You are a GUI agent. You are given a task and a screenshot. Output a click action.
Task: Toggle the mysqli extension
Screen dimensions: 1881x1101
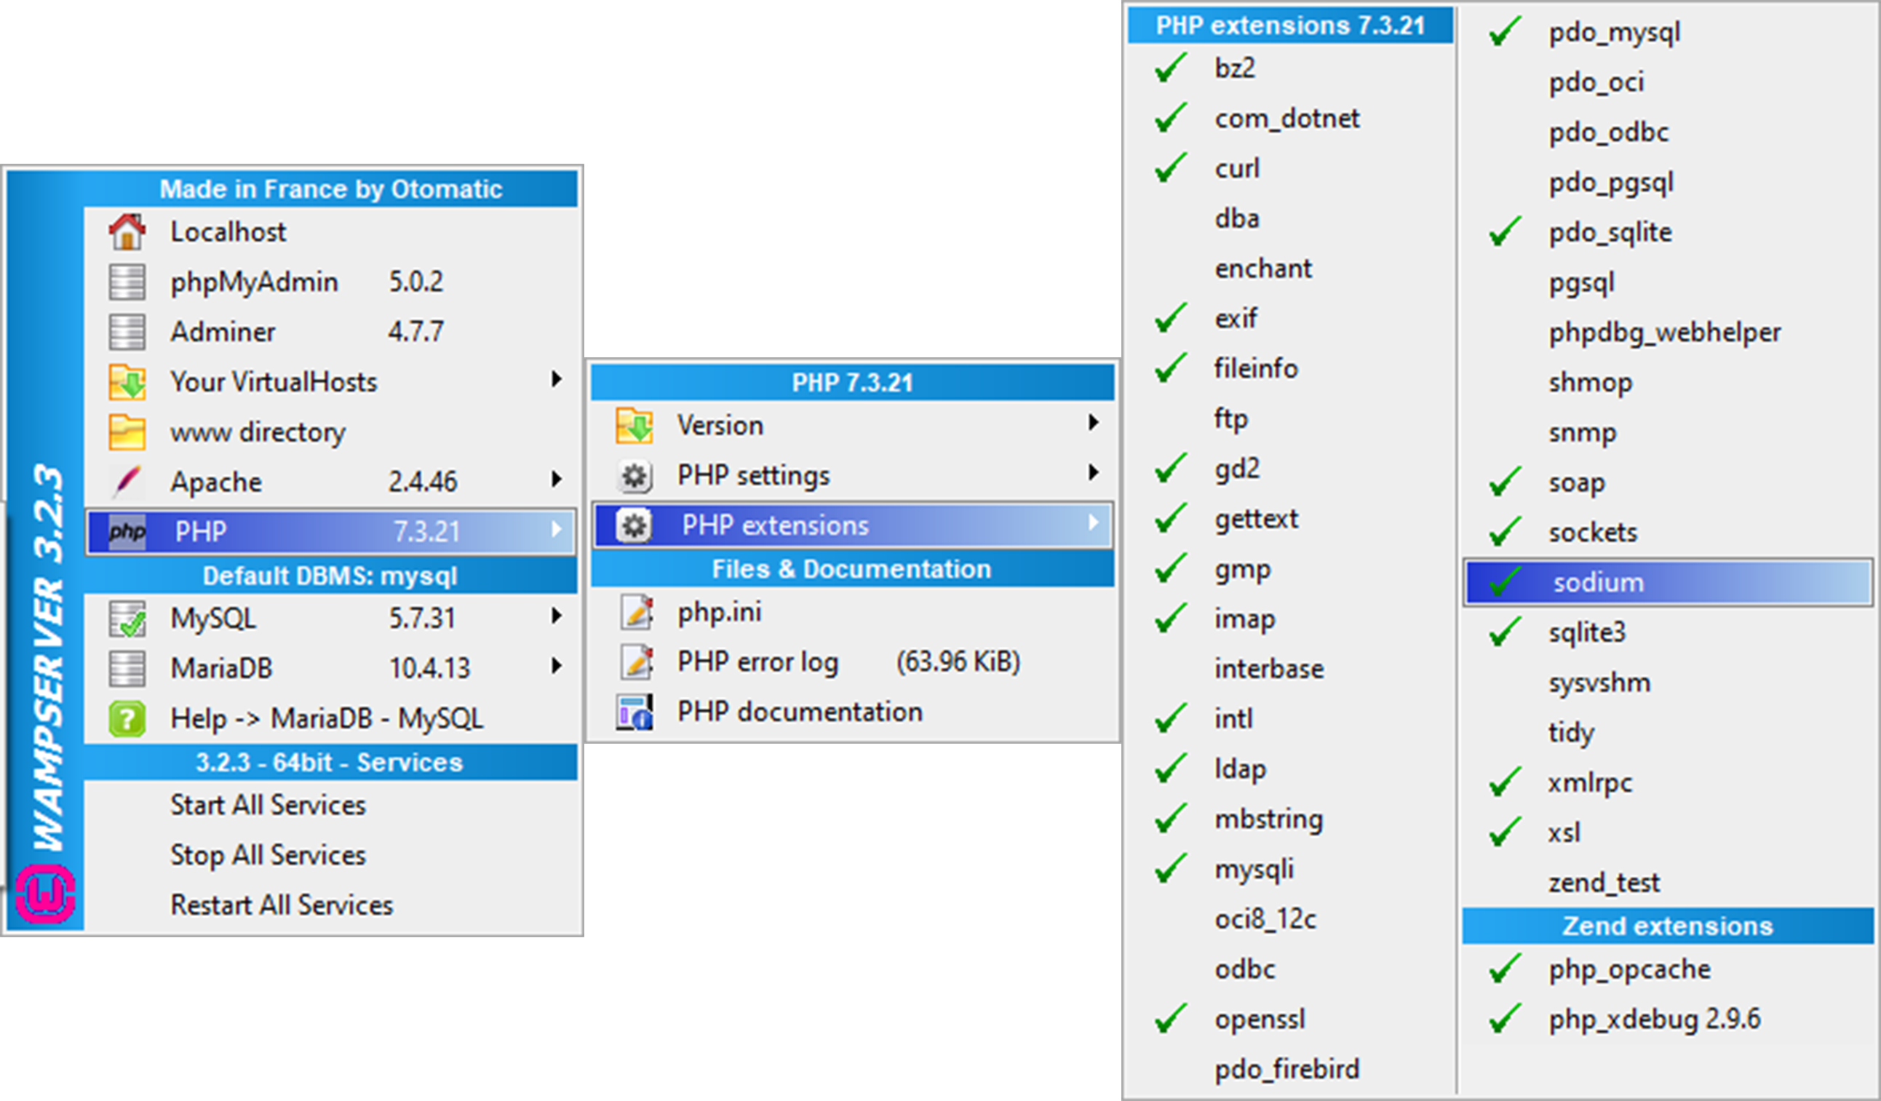(1292, 869)
